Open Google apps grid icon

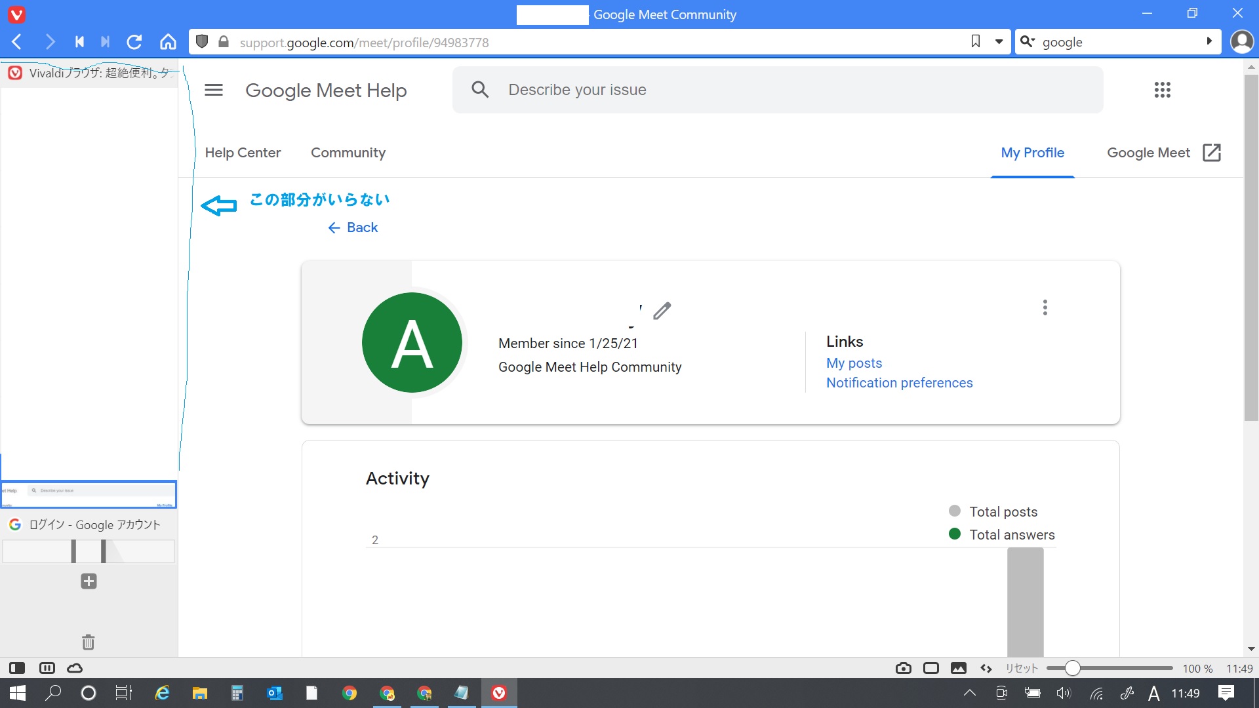coord(1162,90)
